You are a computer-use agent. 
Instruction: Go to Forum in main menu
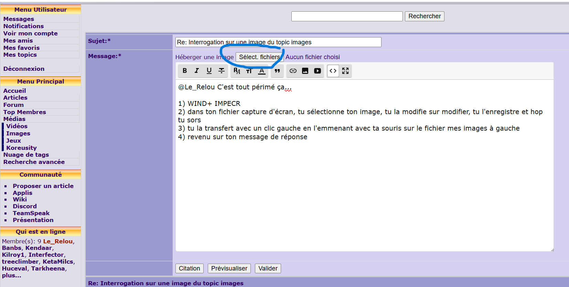pyautogui.click(x=13, y=105)
